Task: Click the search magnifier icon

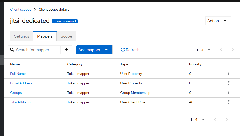Action: pyautogui.click(x=12, y=50)
